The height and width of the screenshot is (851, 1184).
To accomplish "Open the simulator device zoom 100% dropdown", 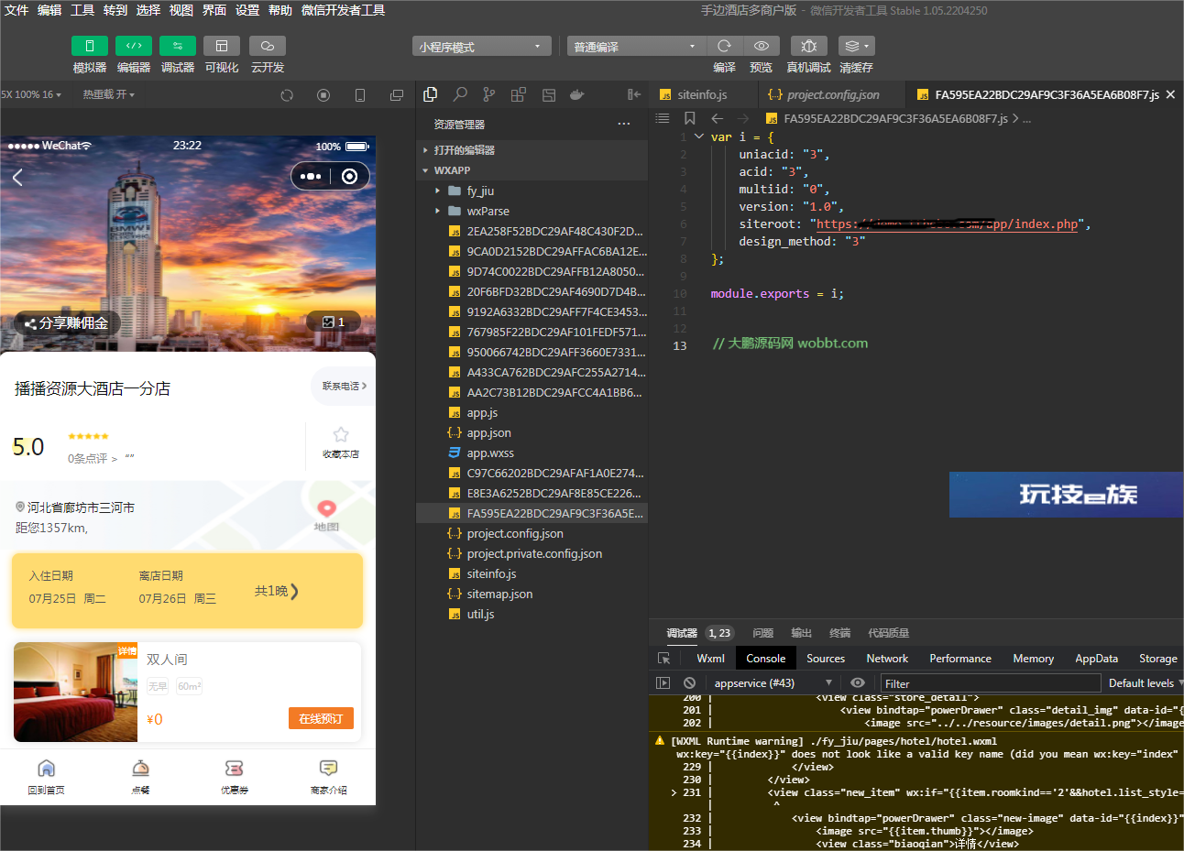I will 33,94.
